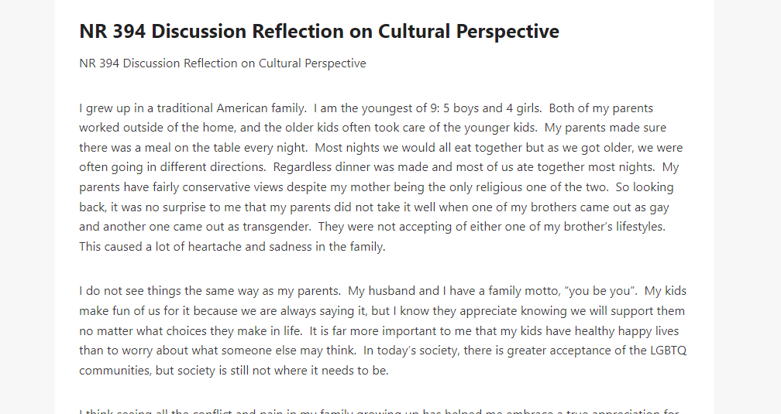Image resolution: width=781 pixels, height=414 pixels.
Task: Click the subtitle line below the heading
Action: click(222, 63)
